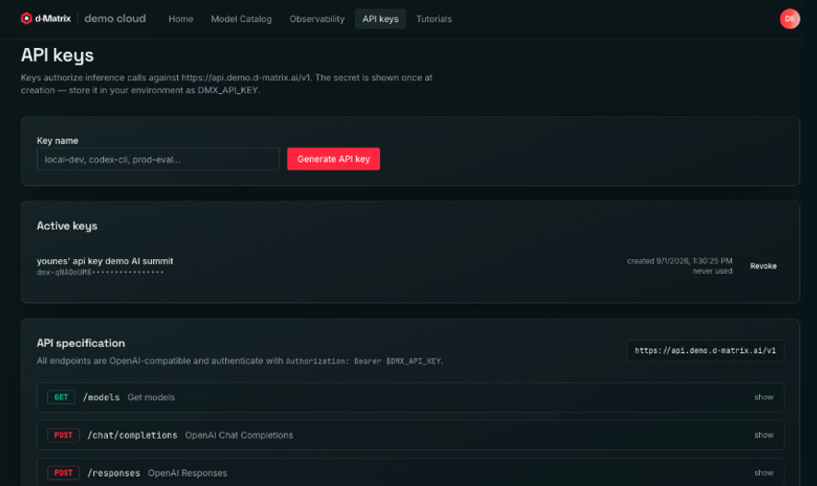This screenshot has height=486, width=817.
Task: Revoke younes' api key demo AI summit
Action: click(x=764, y=266)
